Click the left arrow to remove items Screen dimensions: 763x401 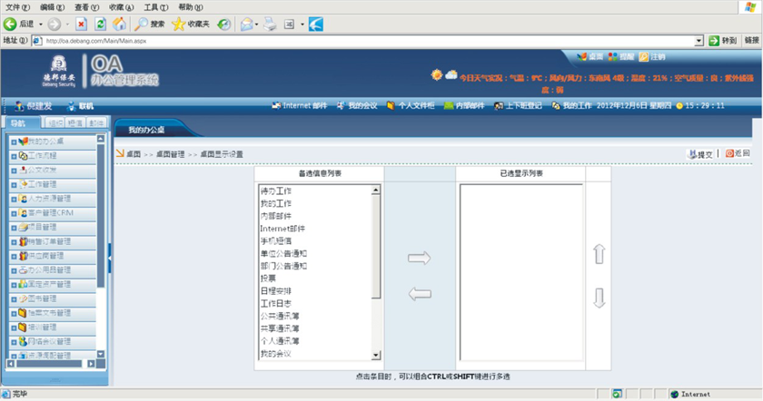[419, 293]
